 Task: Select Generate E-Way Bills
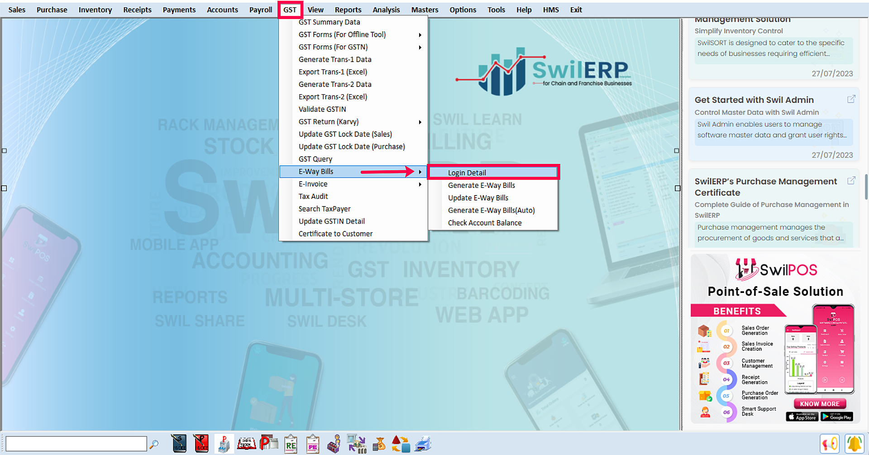[493, 185]
